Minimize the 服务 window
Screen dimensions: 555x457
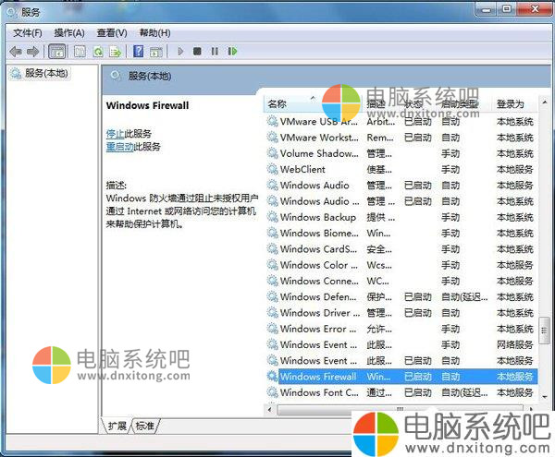pyautogui.click(x=487, y=10)
